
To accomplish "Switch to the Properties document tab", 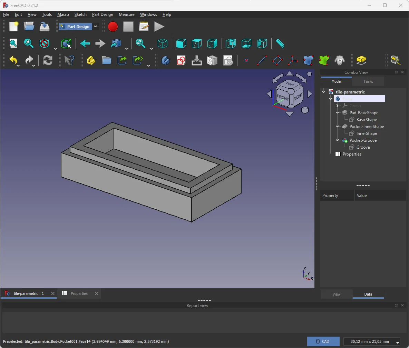I will (x=79, y=294).
